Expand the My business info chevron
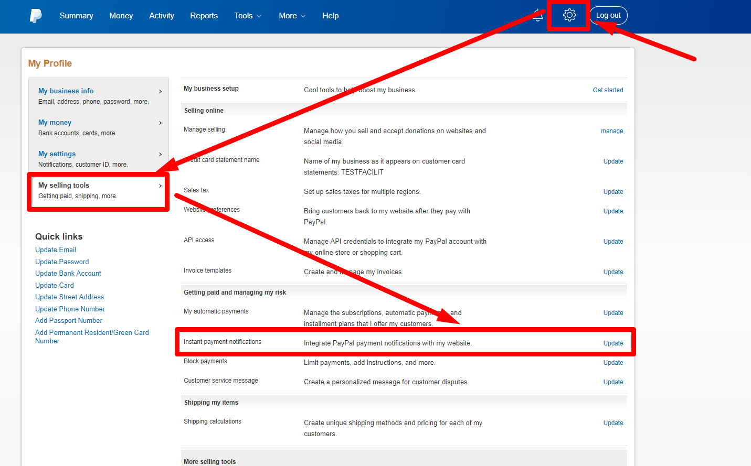751x466 pixels. pyautogui.click(x=161, y=91)
